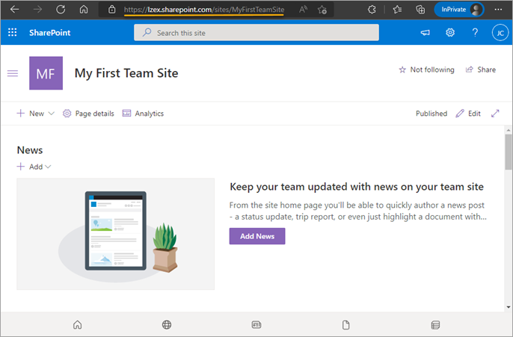513x337 pixels.
Task: Click the purple MF site logo
Action: click(x=46, y=73)
